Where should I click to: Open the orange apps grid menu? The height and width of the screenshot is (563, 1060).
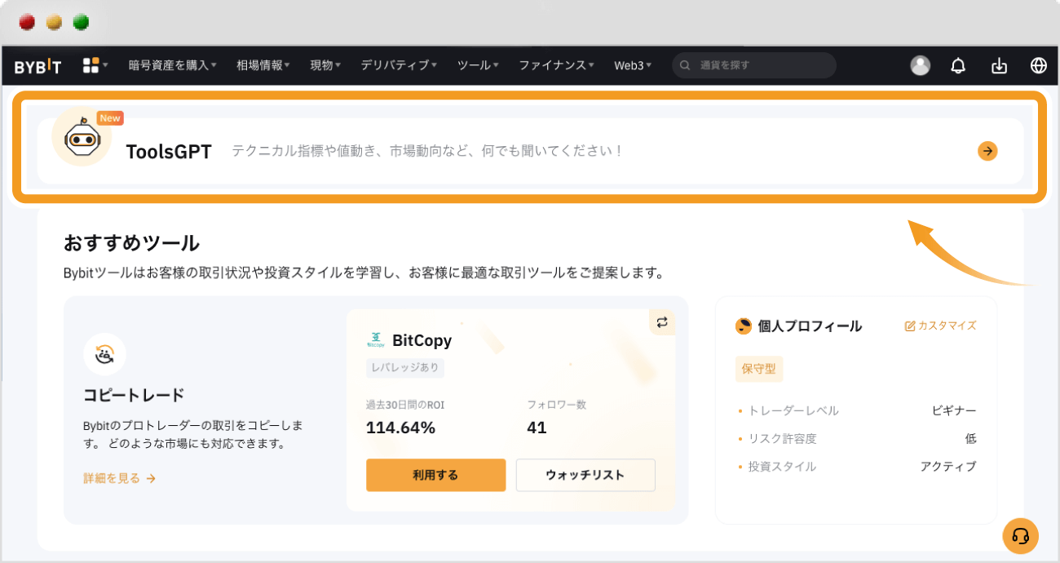91,65
